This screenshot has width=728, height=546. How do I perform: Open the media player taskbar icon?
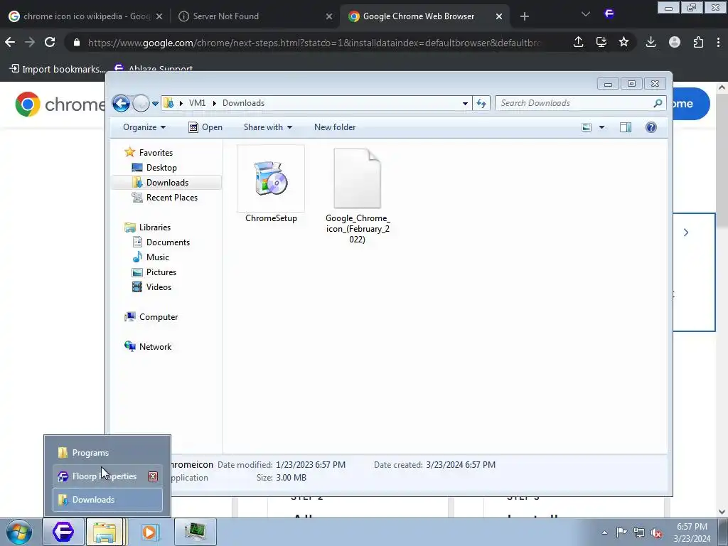pyautogui.click(x=149, y=532)
